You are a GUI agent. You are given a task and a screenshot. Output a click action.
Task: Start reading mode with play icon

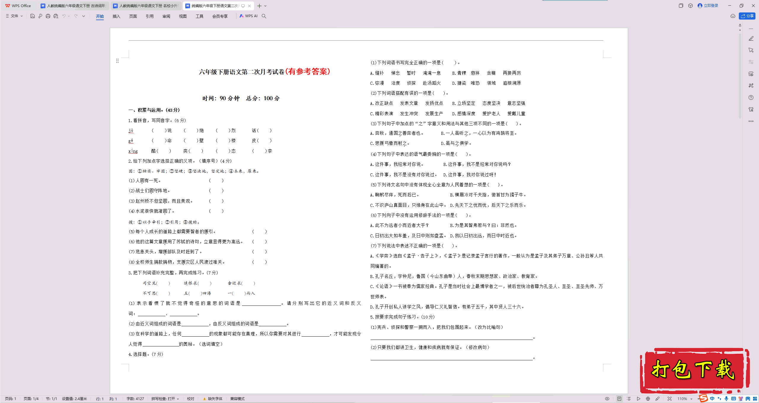point(638,399)
